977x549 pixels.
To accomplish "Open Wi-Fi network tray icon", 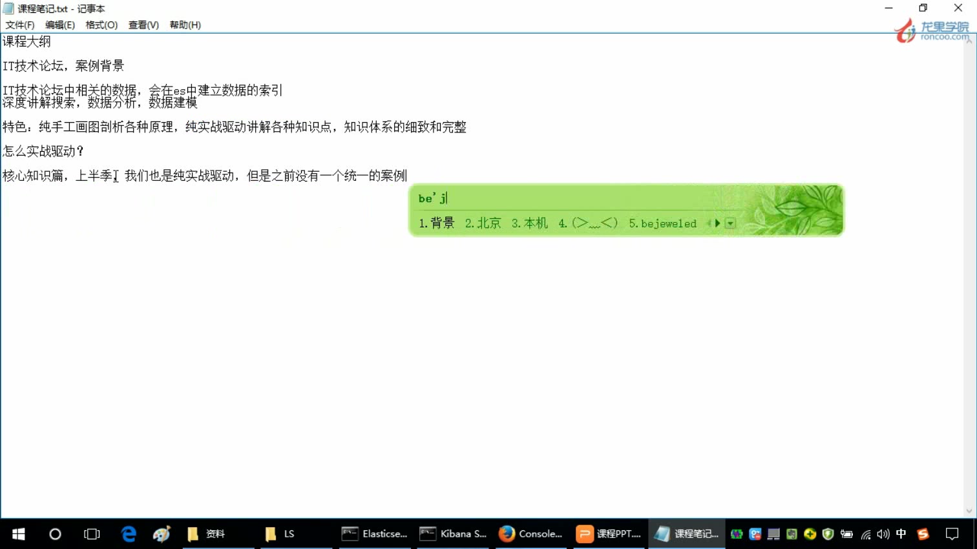I will [865, 534].
